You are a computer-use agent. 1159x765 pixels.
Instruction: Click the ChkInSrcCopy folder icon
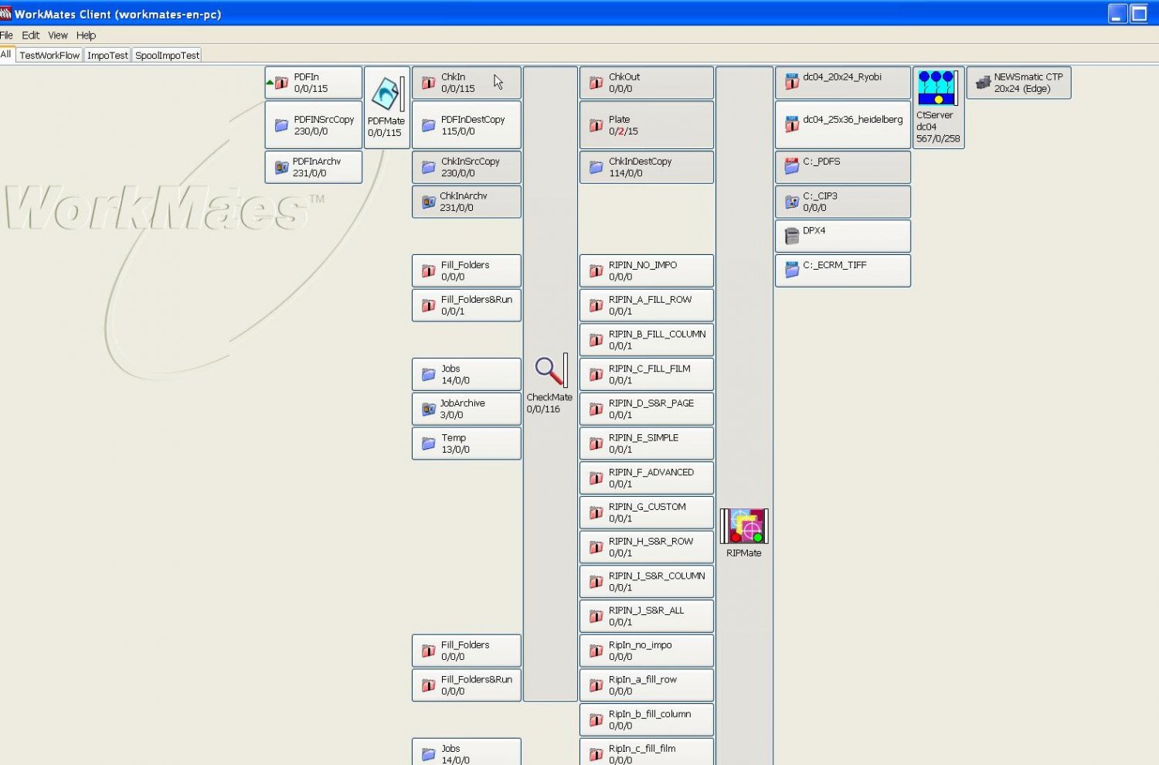tap(429, 167)
